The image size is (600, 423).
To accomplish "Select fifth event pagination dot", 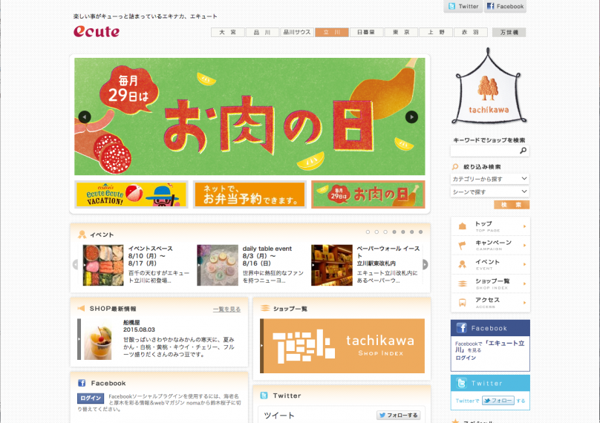I will coord(403,232).
